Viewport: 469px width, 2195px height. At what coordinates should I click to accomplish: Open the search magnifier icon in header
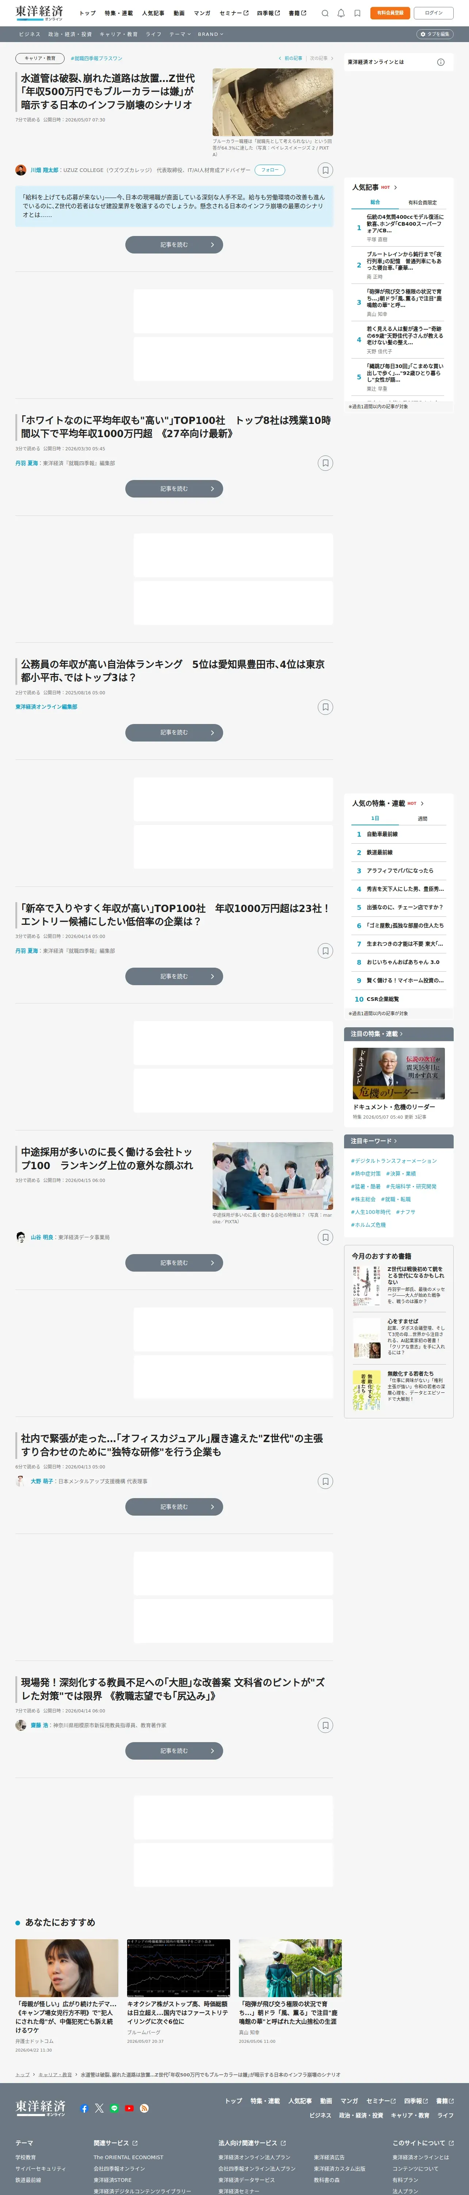tap(325, 13)
